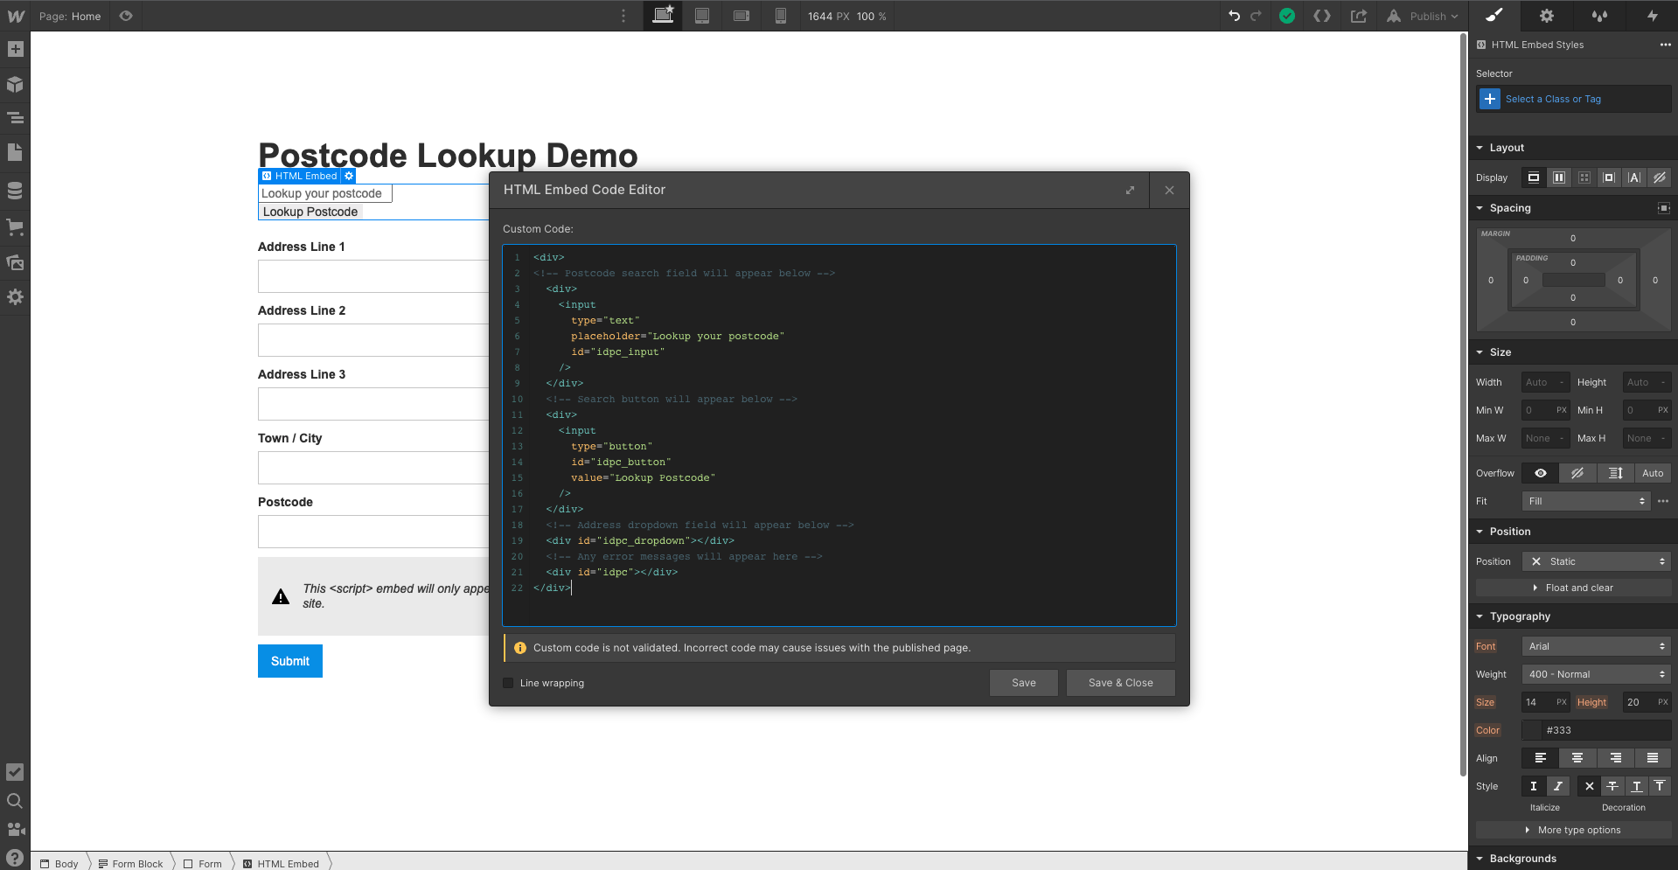
Task: Open the Font dropdown showing Arial
Action: (x=1595, y=645)
